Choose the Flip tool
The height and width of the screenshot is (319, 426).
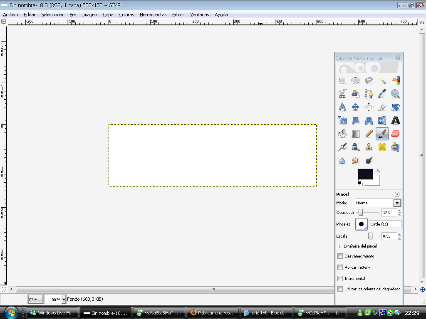click(382, 120)
